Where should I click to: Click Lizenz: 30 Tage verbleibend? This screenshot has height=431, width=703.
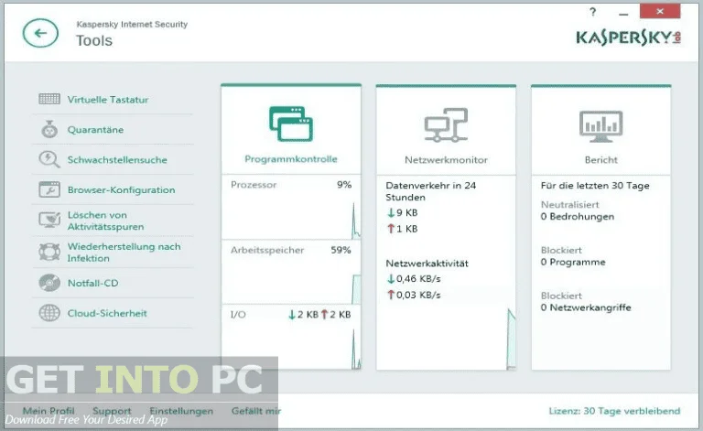coord(614,411)
